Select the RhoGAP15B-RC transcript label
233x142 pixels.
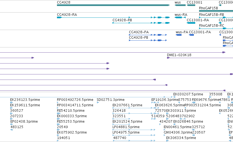[x=211, y=26]
